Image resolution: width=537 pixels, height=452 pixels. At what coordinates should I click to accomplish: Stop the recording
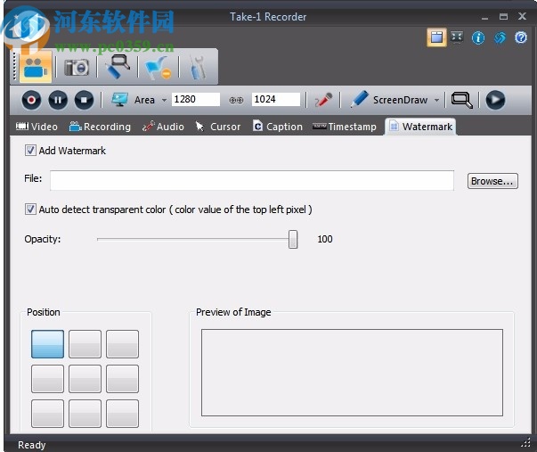[85, 100]
